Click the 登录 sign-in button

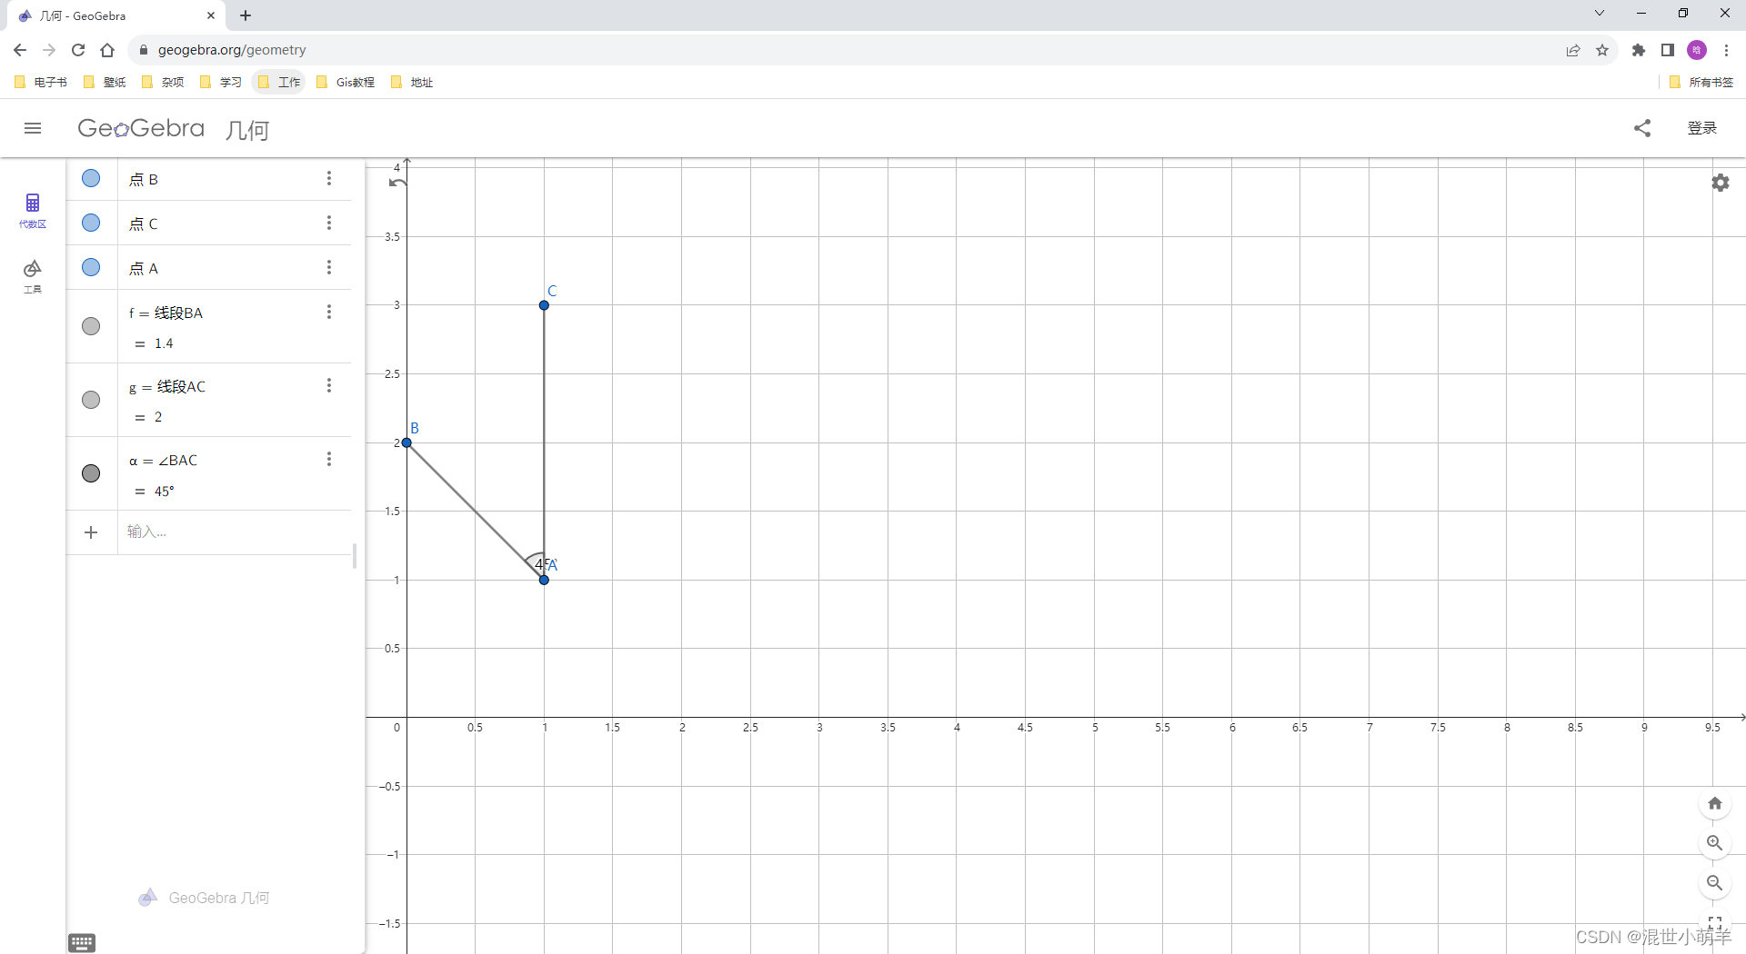[1702, 128]
